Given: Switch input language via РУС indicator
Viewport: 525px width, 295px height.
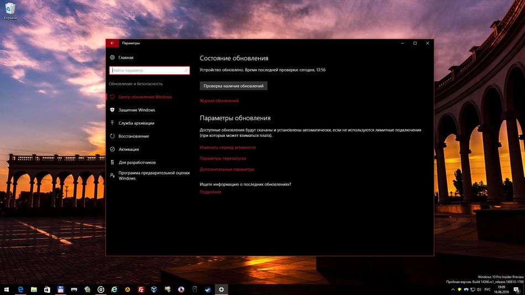Looking at the screenshot, I should point(487,289).
